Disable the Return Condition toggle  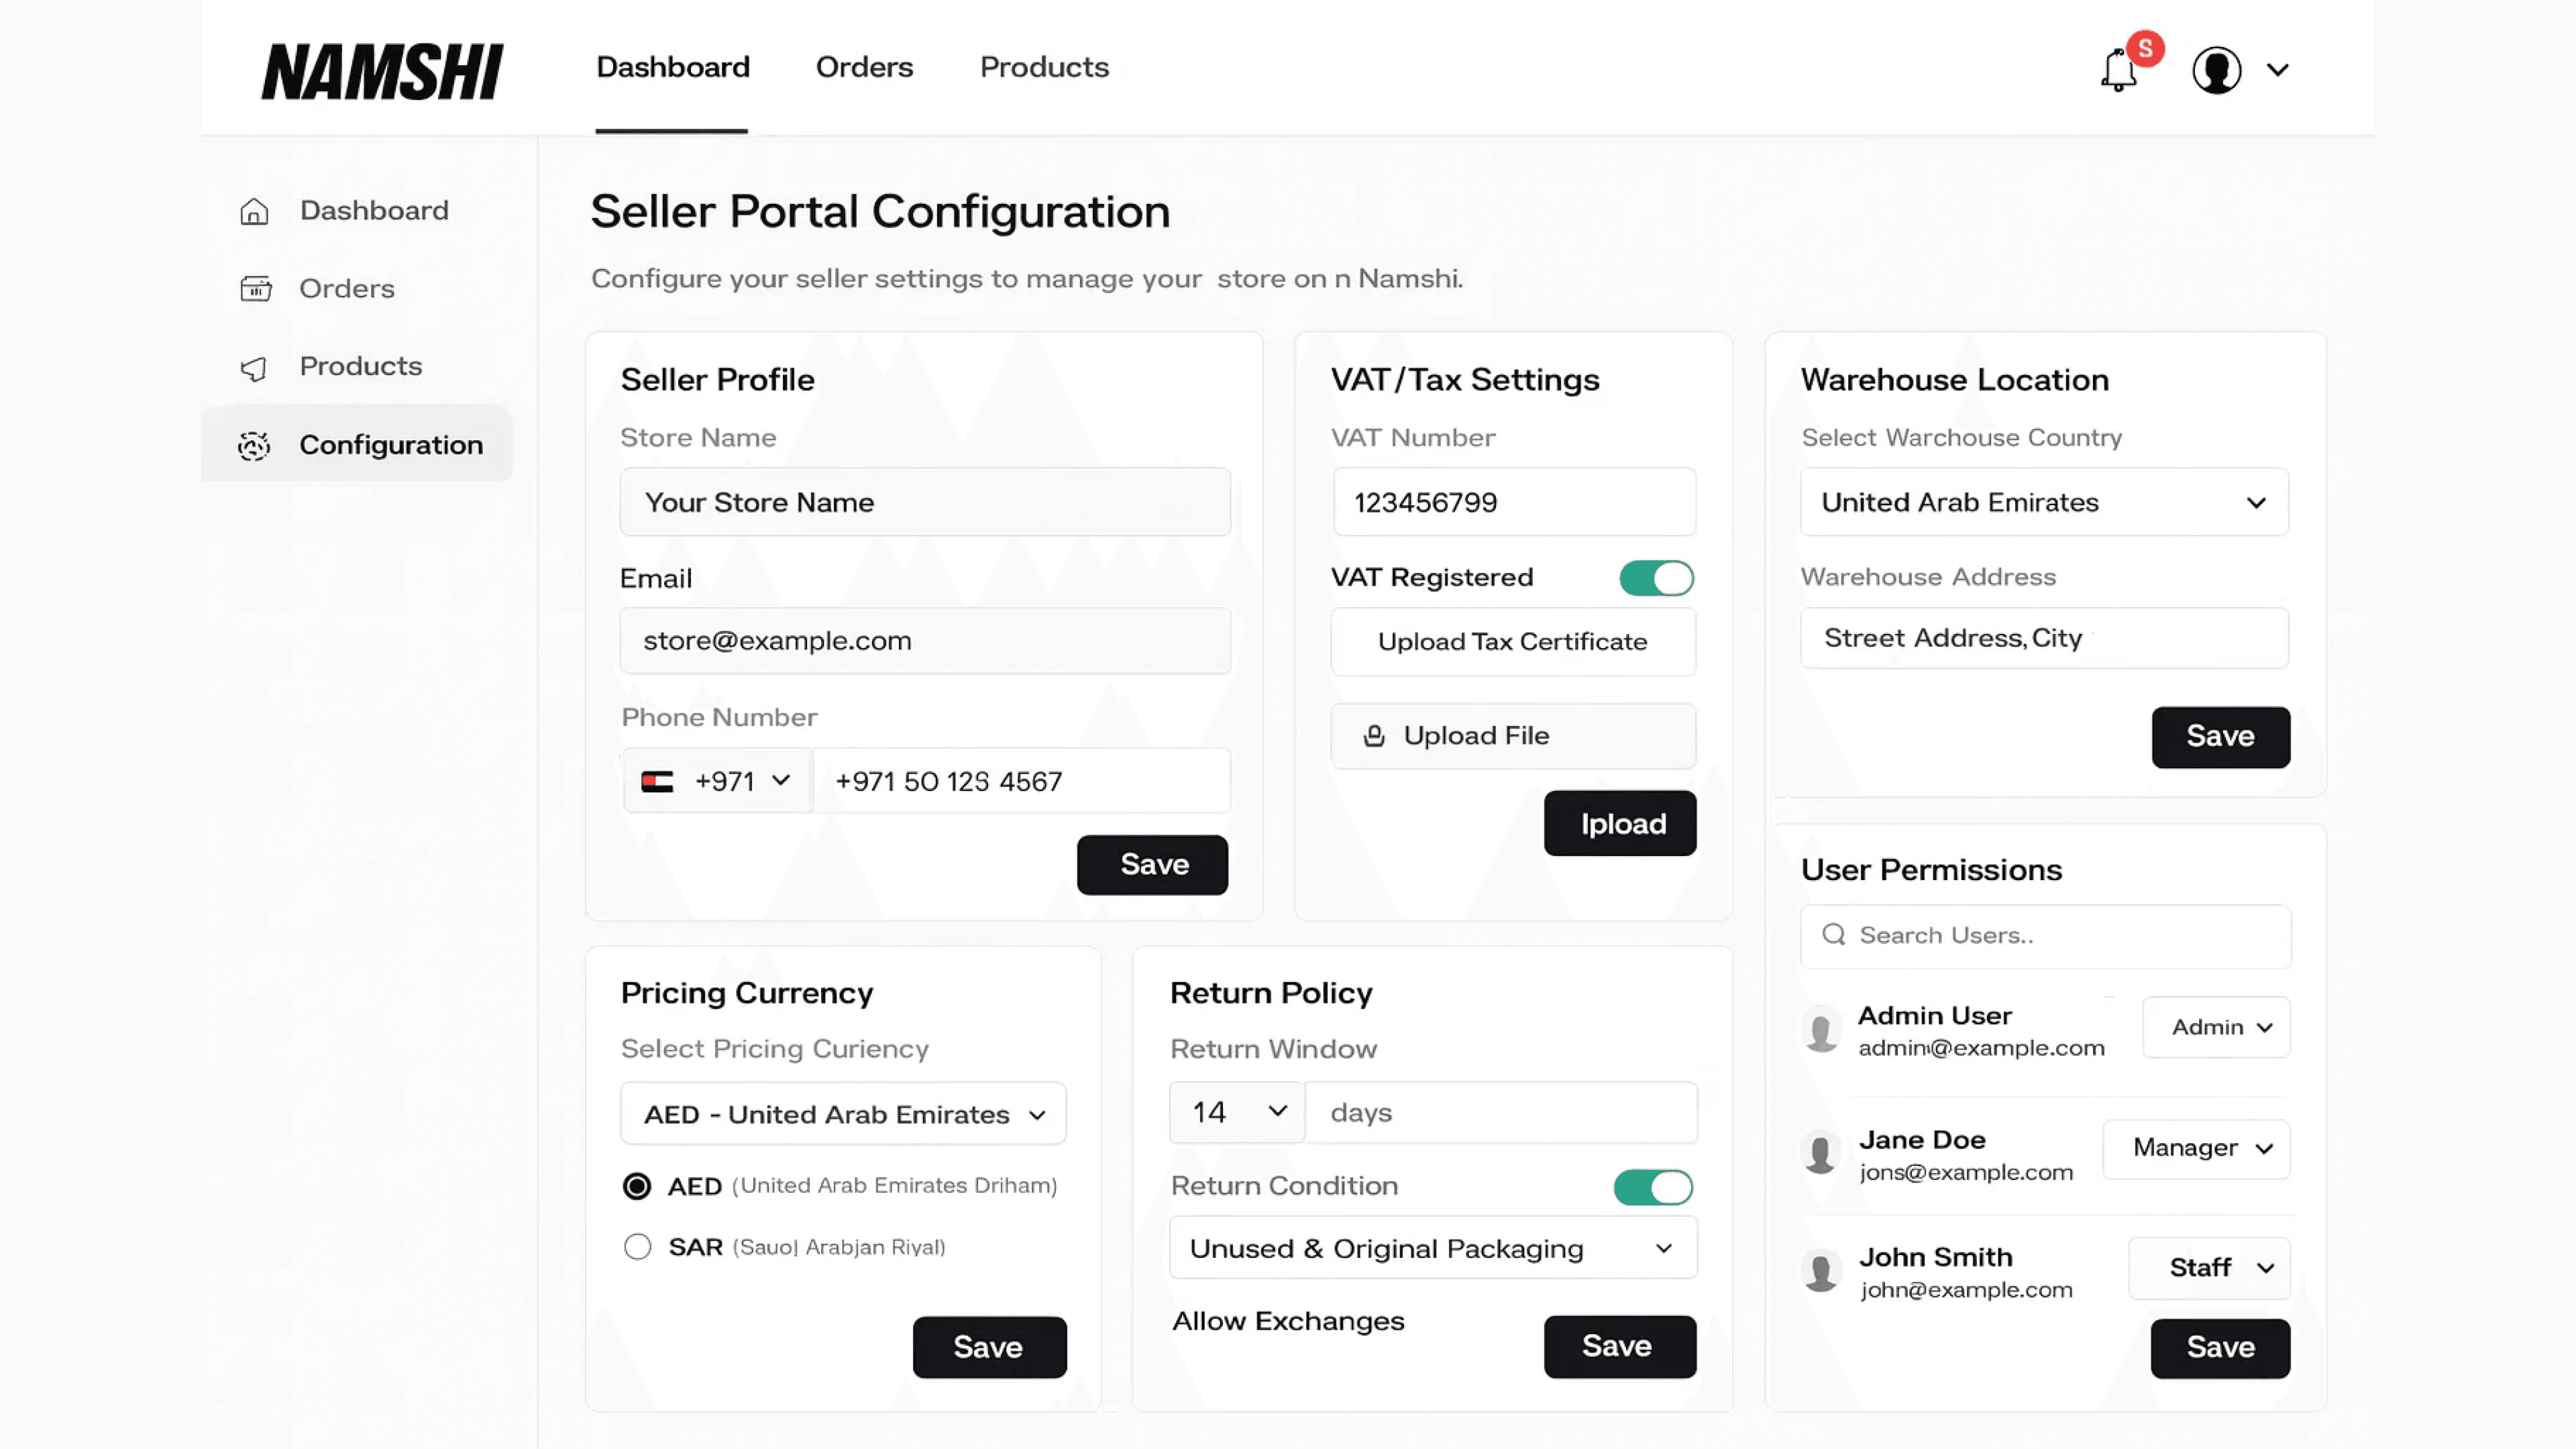click(x=1652, y=1187)
